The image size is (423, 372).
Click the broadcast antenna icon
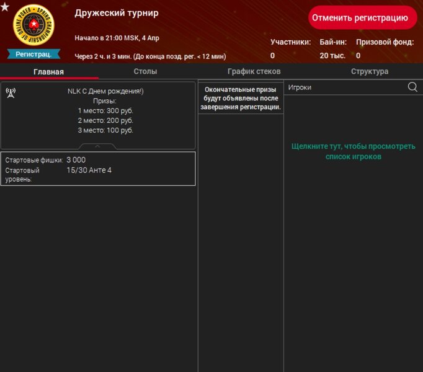click(11, 93)
